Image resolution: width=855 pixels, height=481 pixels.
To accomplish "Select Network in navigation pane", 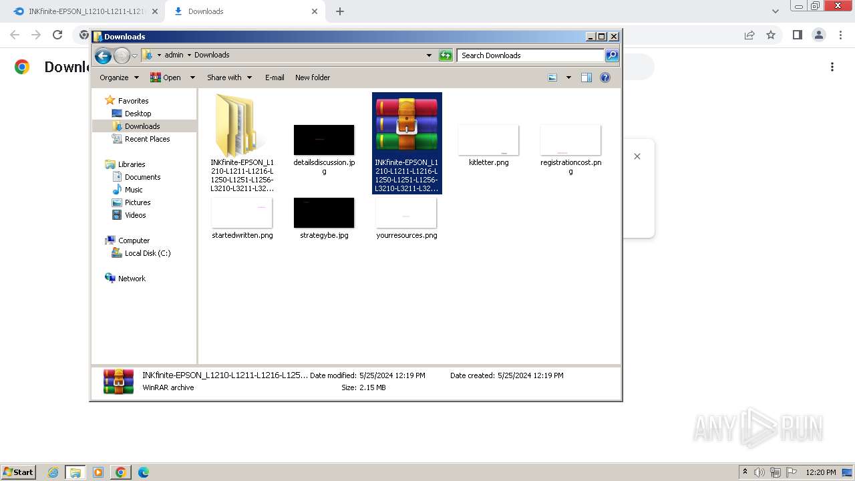I will tap(132, 279).
